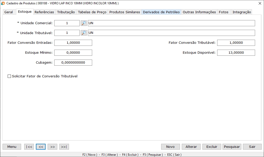Open Derivados de Petróleo tab

tap(161, 12)
